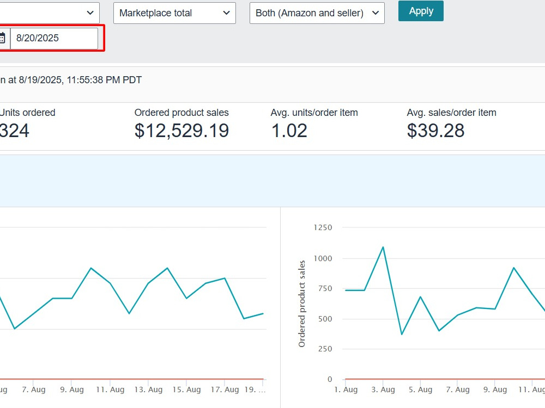Click the 8/19/2025, 11:55:38 PM PDT timestamp
This screenshot has width=545, height=408.
click(80, 80)
